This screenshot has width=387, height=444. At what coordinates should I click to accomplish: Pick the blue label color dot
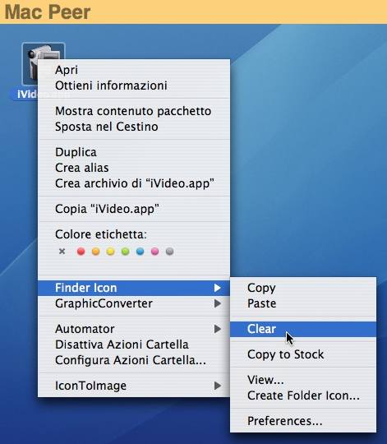pos(140,251)
